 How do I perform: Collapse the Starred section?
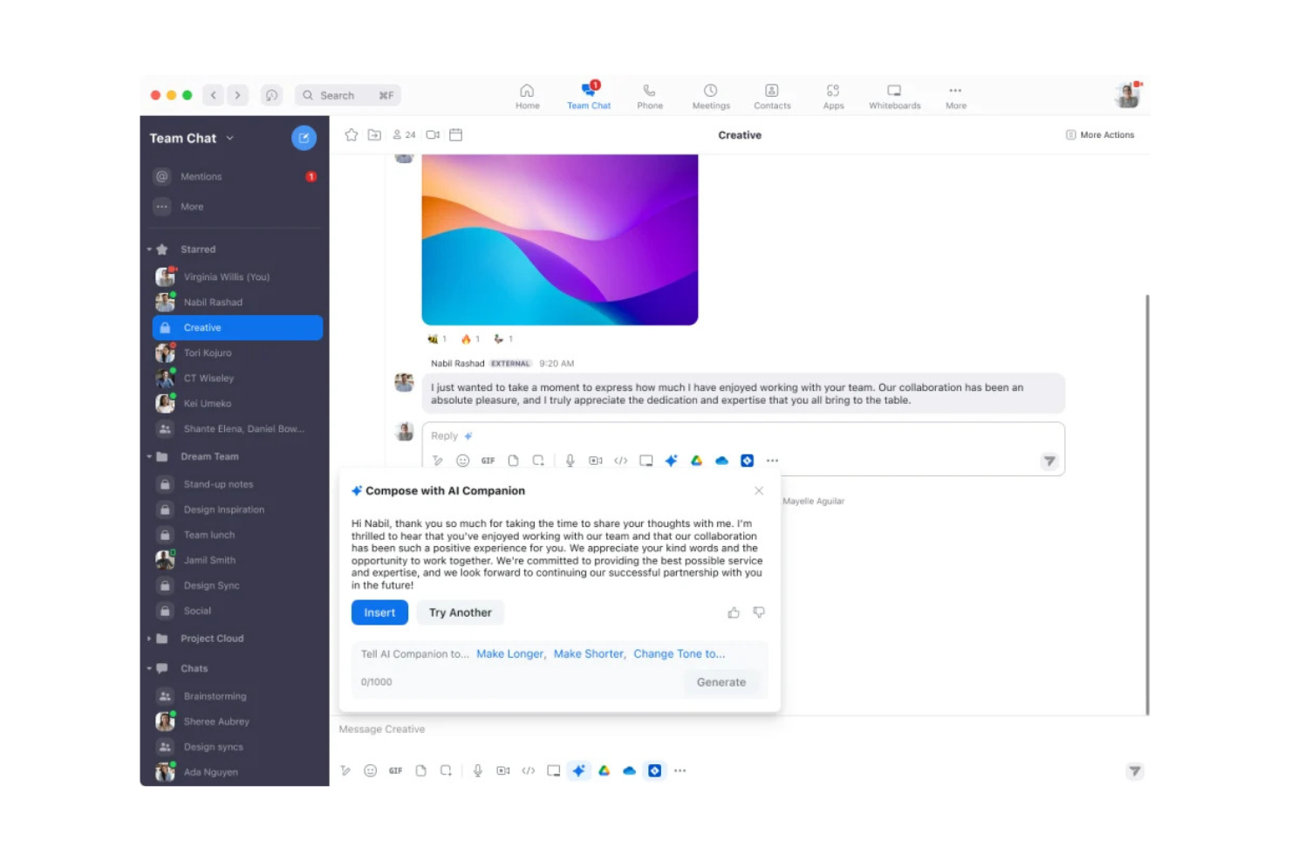pos(149,249)
